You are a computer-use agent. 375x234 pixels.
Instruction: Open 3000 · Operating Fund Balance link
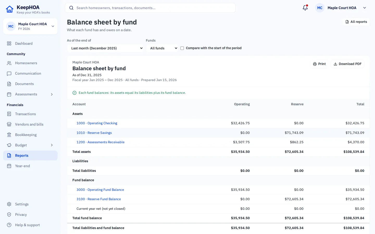[x=100, y=190]
